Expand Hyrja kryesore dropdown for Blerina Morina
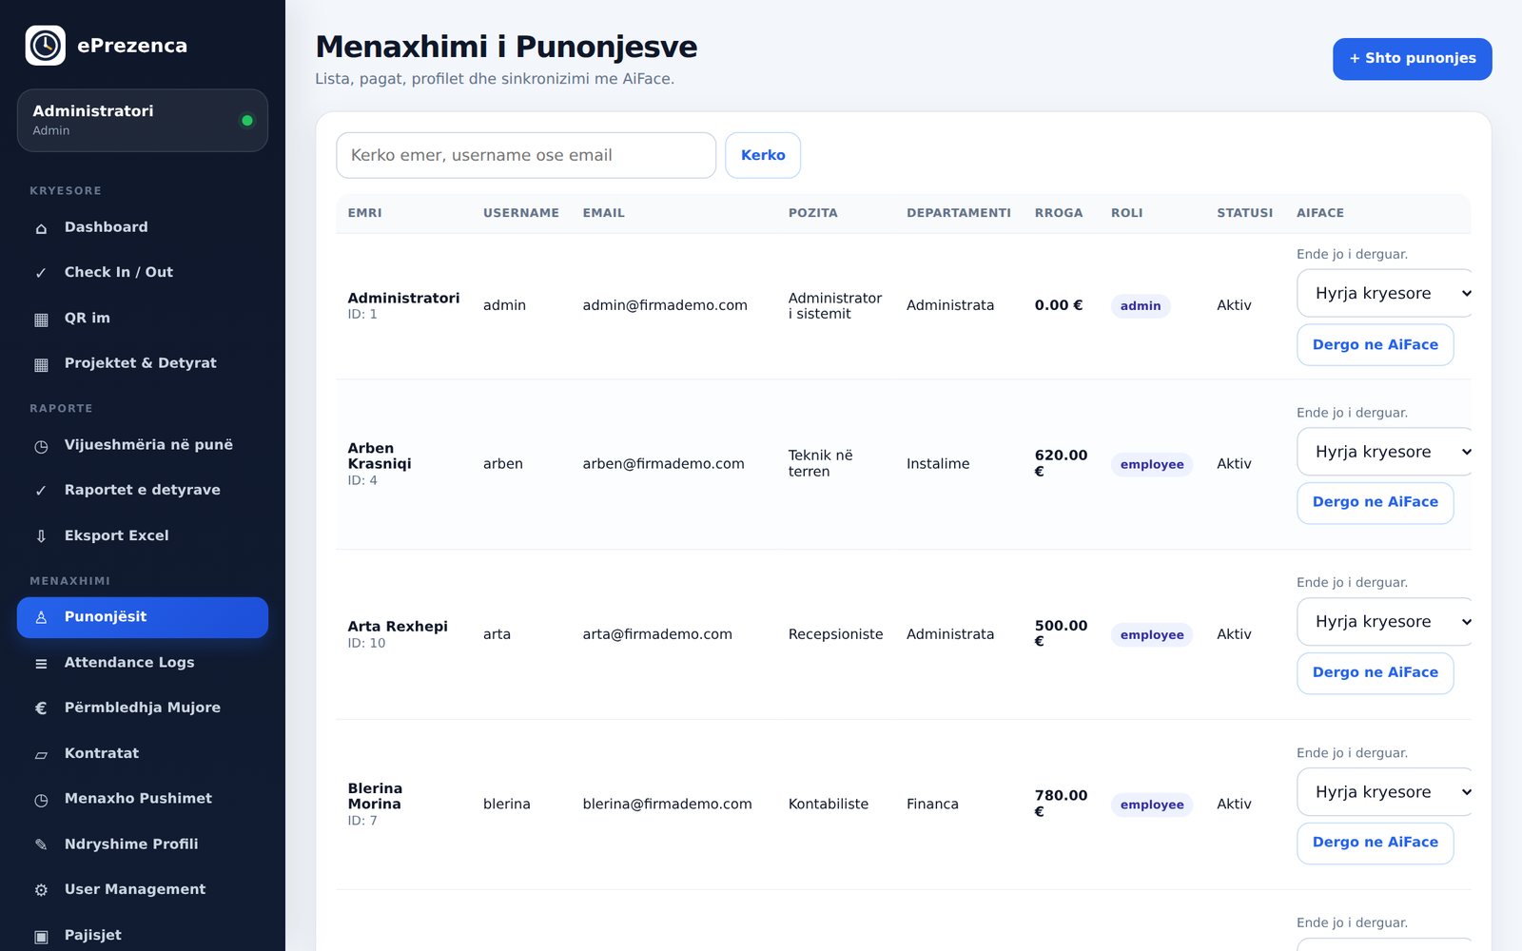 tap(1386, 792)
